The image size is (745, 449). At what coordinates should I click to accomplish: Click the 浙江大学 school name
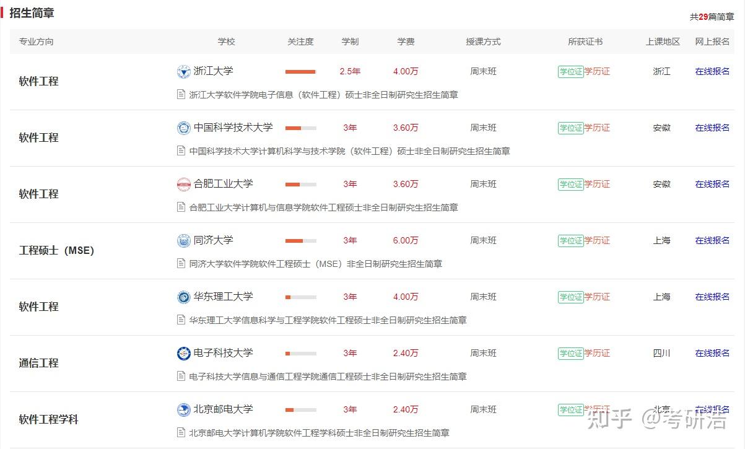tap(213, 71)
